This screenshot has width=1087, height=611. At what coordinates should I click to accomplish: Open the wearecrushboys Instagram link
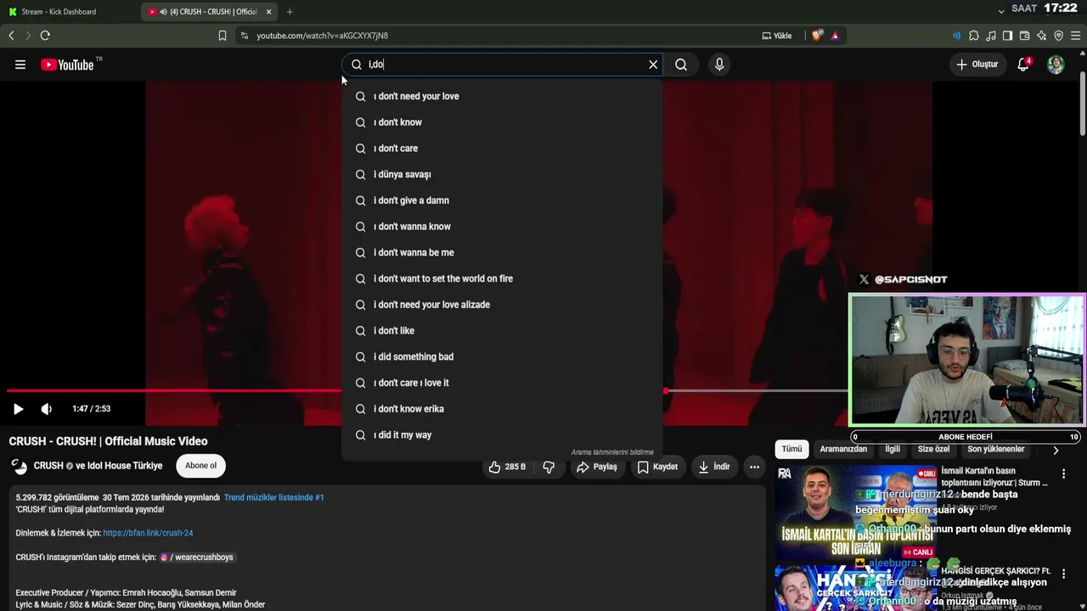(197, 558)
